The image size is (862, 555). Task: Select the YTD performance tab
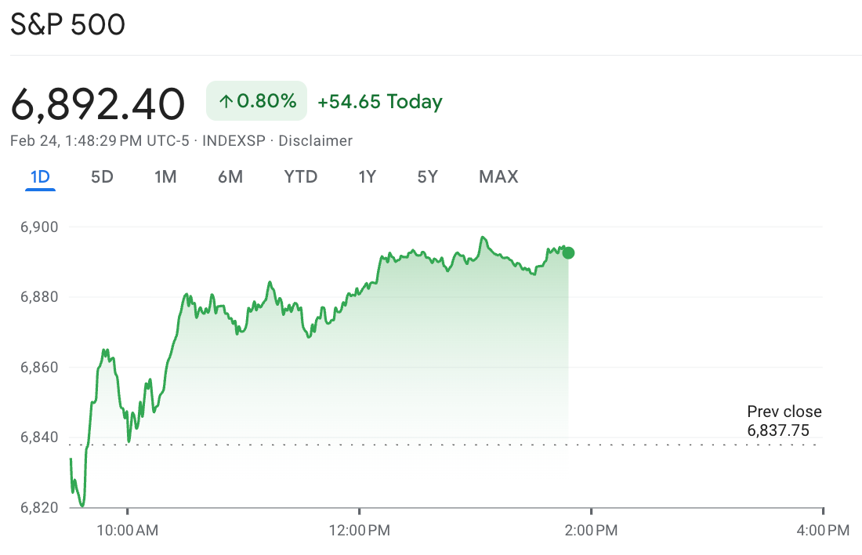pyautogui.click(x=301, y=177)
